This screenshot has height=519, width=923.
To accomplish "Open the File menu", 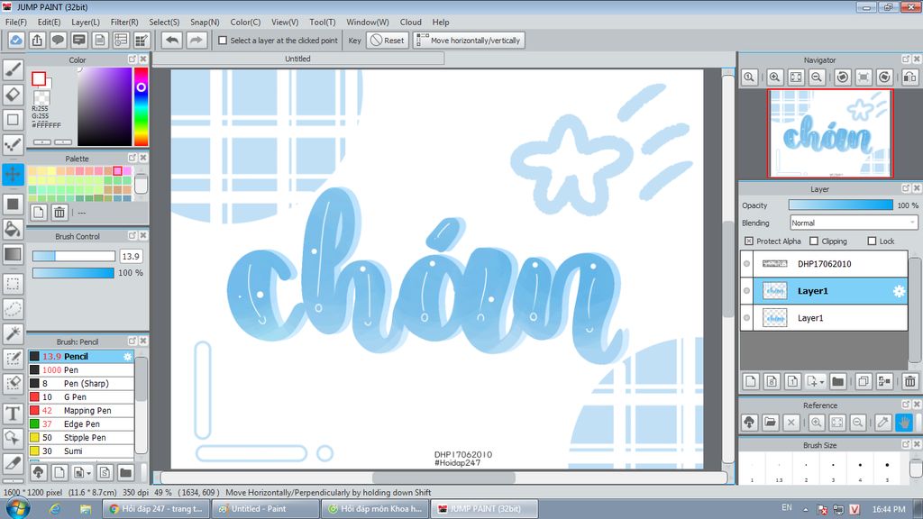I will 16,22.
